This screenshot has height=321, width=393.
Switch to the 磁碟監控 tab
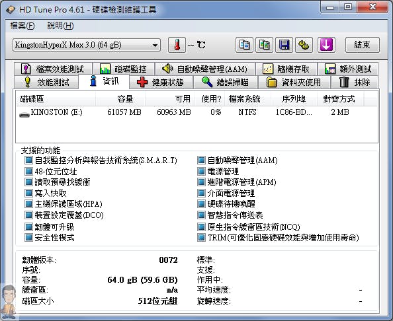click(x=123, y=69)
